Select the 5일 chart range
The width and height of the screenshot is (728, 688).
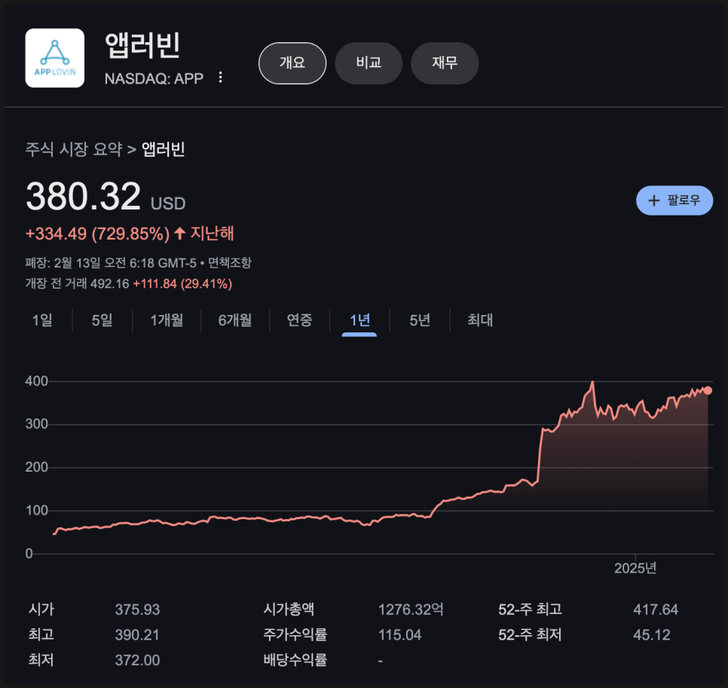102,320
